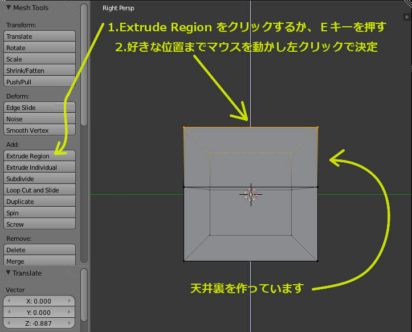412x332 pixels.
Task: Click the Loop Cut and Slide button
Action: 39,190
